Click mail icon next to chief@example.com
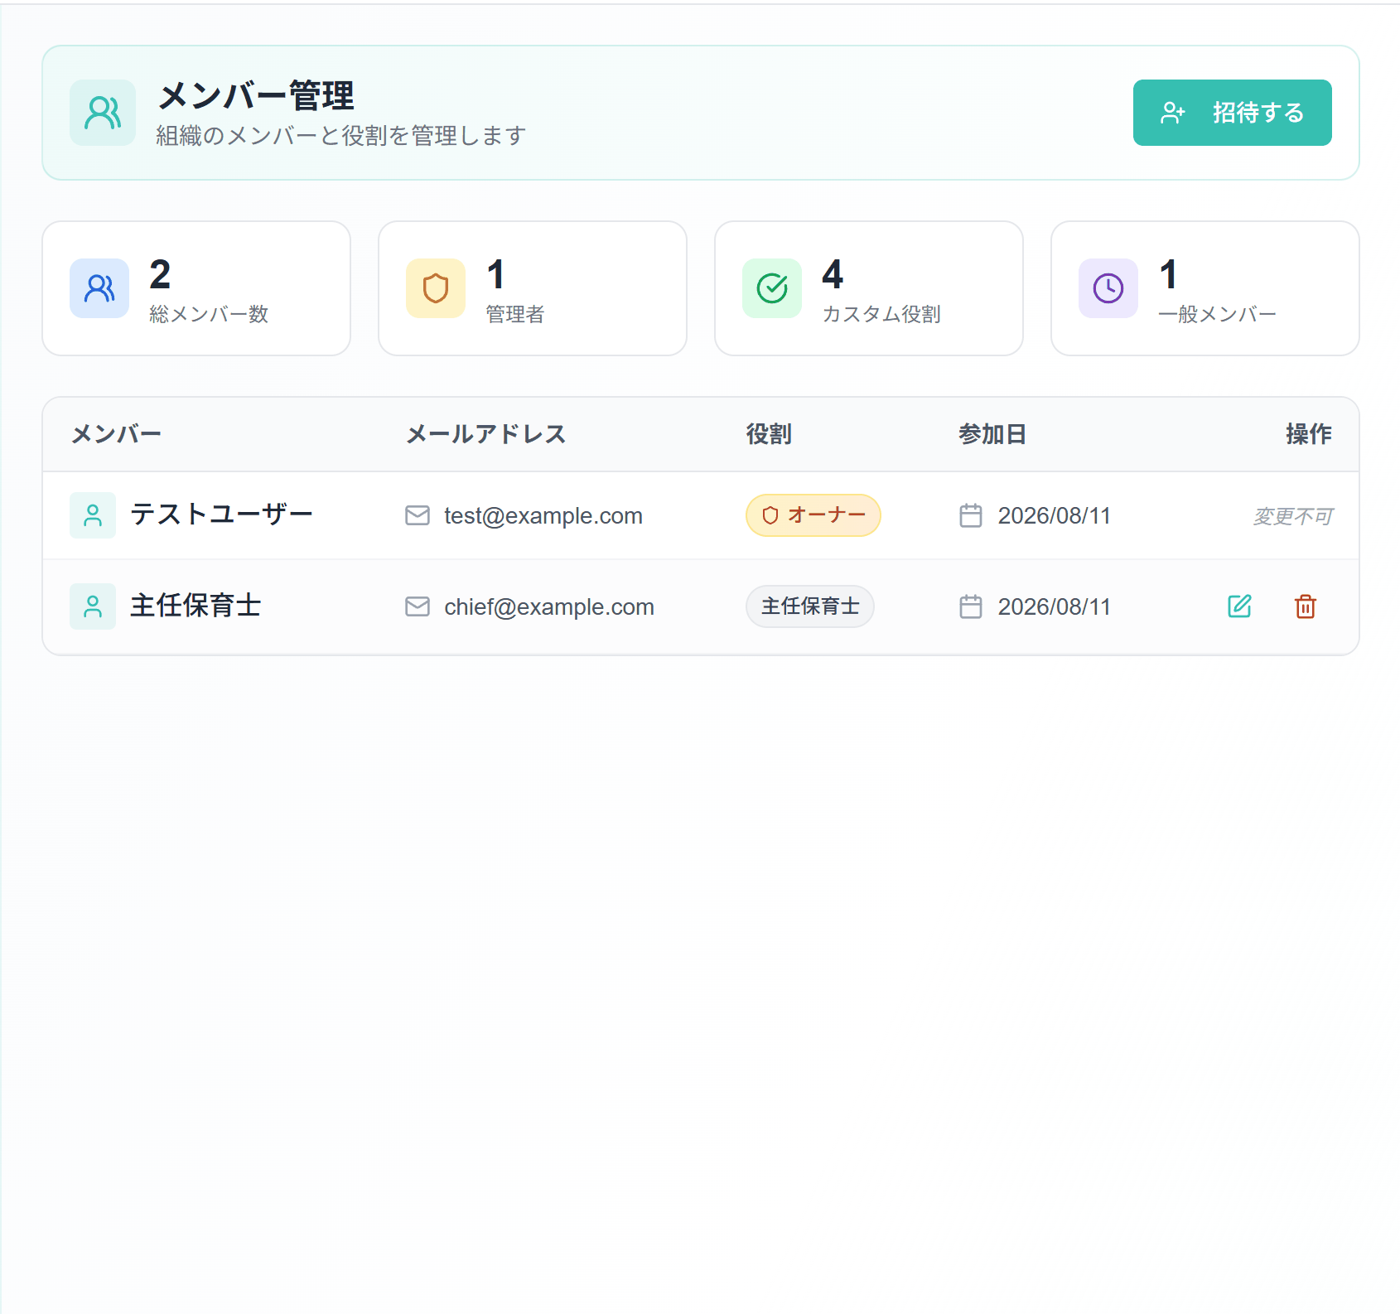This screenshot has height=1314, width=1400. tap(418, 606)
